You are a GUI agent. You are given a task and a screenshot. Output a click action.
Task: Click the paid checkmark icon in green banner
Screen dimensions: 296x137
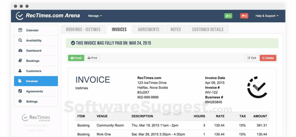point(73,43)
